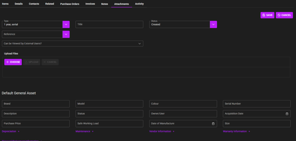Click plus icon next to Depreciation

[19, 131]
